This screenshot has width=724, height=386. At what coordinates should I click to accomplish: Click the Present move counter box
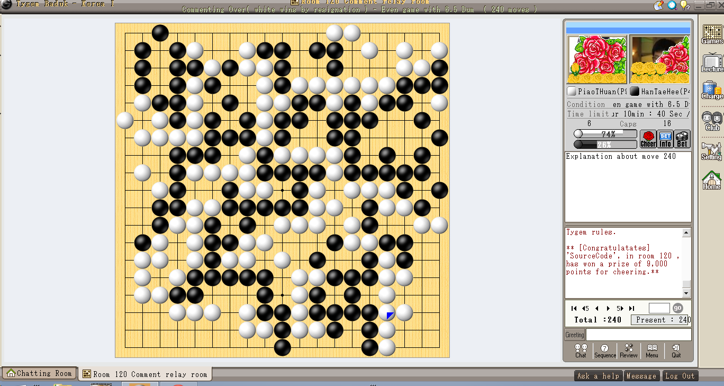point(661,320)
